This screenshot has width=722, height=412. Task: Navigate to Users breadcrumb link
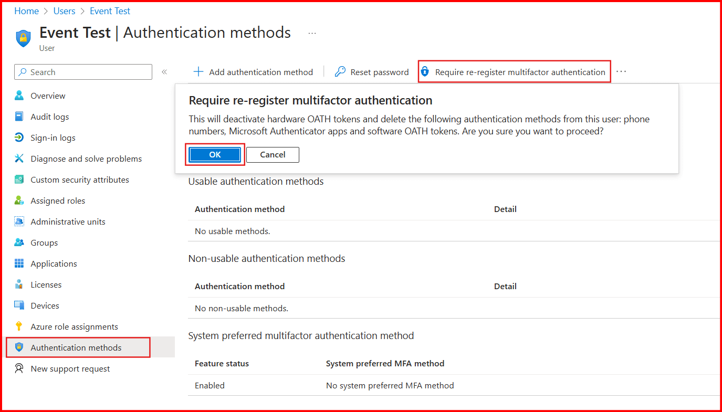click(x=64, y=11)
